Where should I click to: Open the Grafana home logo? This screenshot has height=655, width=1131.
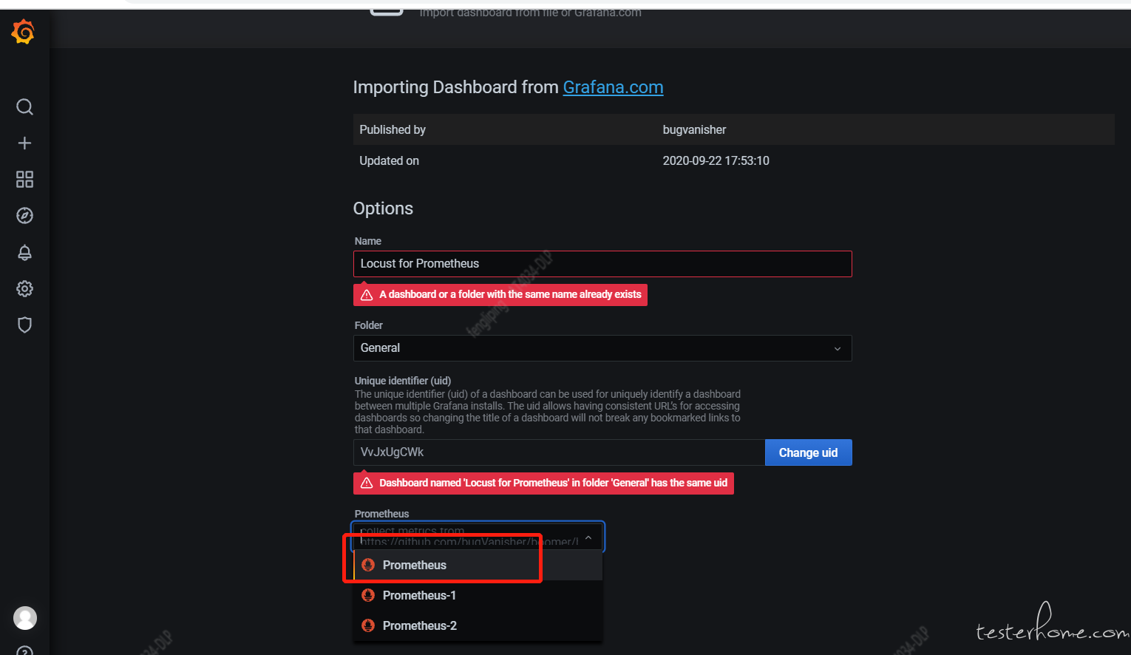tap(24, 33)
